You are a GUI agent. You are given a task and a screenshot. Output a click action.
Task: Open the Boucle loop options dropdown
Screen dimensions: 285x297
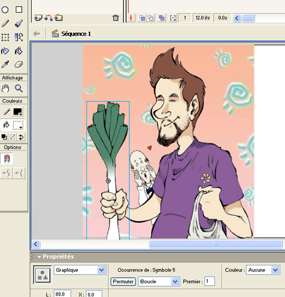[159, 281]
